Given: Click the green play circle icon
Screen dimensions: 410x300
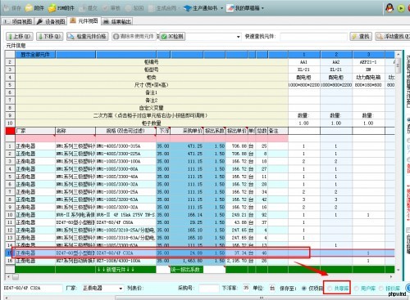Looking at the screenshot, I should point(401,8).
